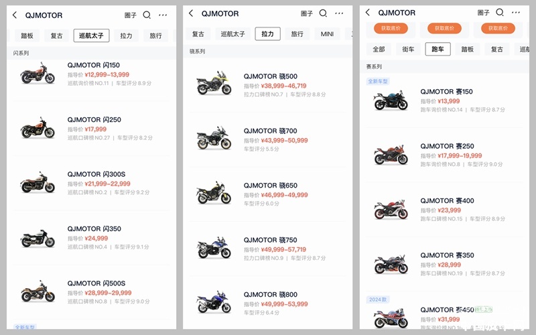Image resolution: width=536 pixels, height=335 pixels.
Task: Click the QJMOTOR 骁750 title
Action: 271,240
